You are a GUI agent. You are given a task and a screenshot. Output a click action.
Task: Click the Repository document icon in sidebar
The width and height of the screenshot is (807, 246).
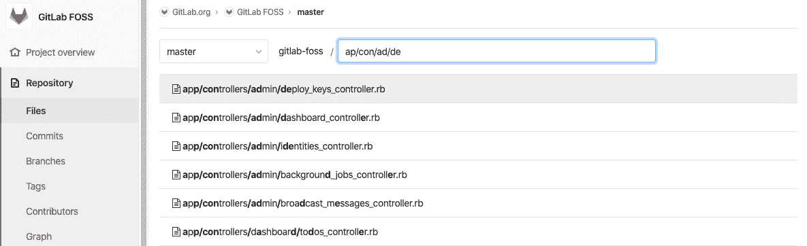point(15,83)
